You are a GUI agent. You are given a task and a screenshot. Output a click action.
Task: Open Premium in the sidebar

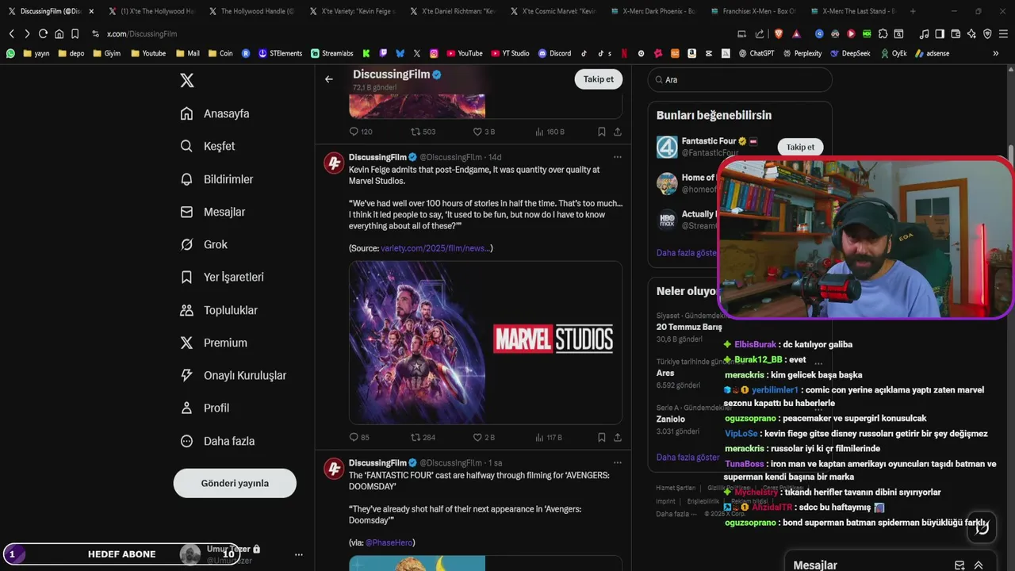pos(214,343)
